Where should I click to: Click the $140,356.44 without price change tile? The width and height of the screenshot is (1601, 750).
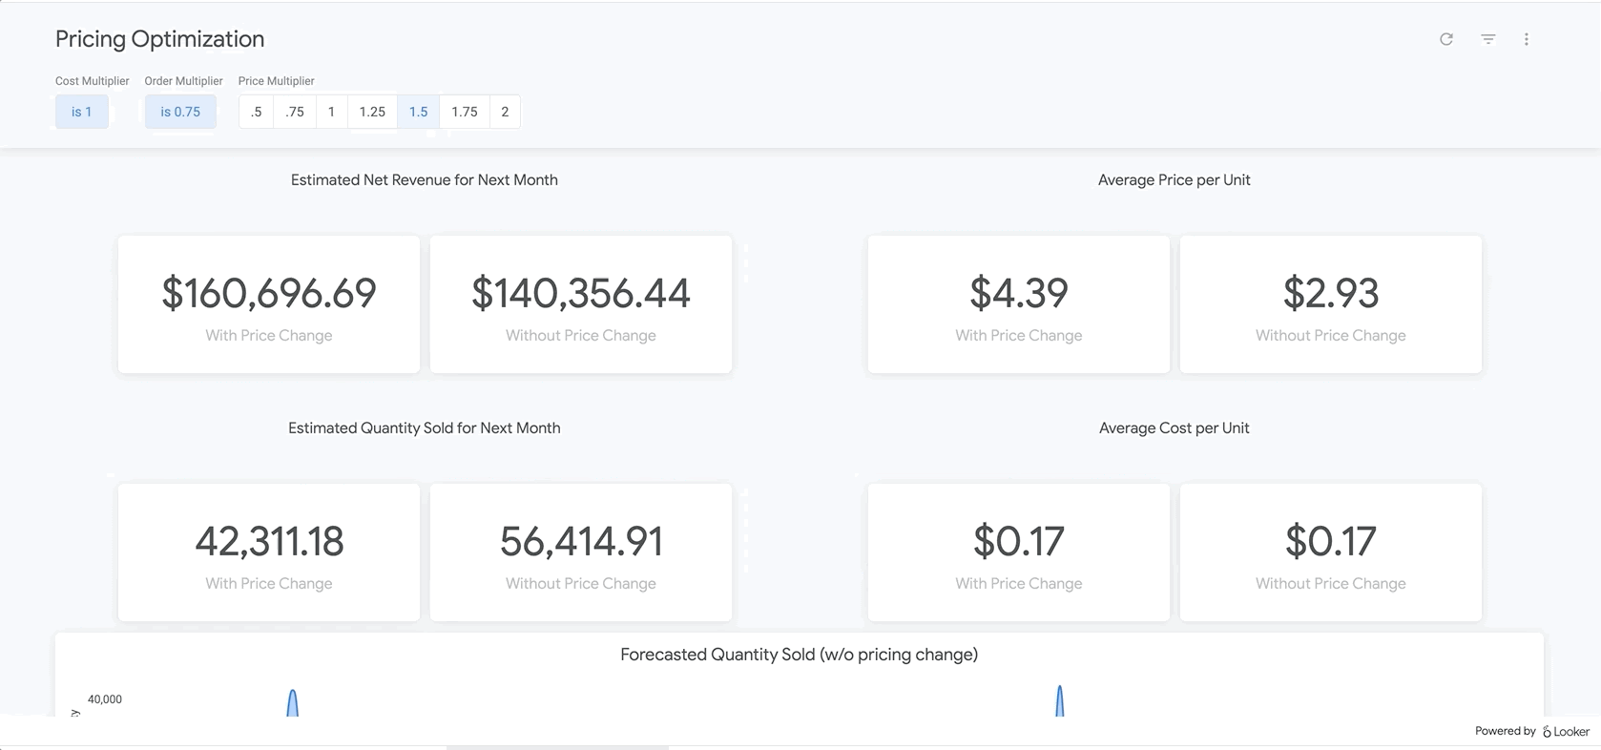coord(581,304)
